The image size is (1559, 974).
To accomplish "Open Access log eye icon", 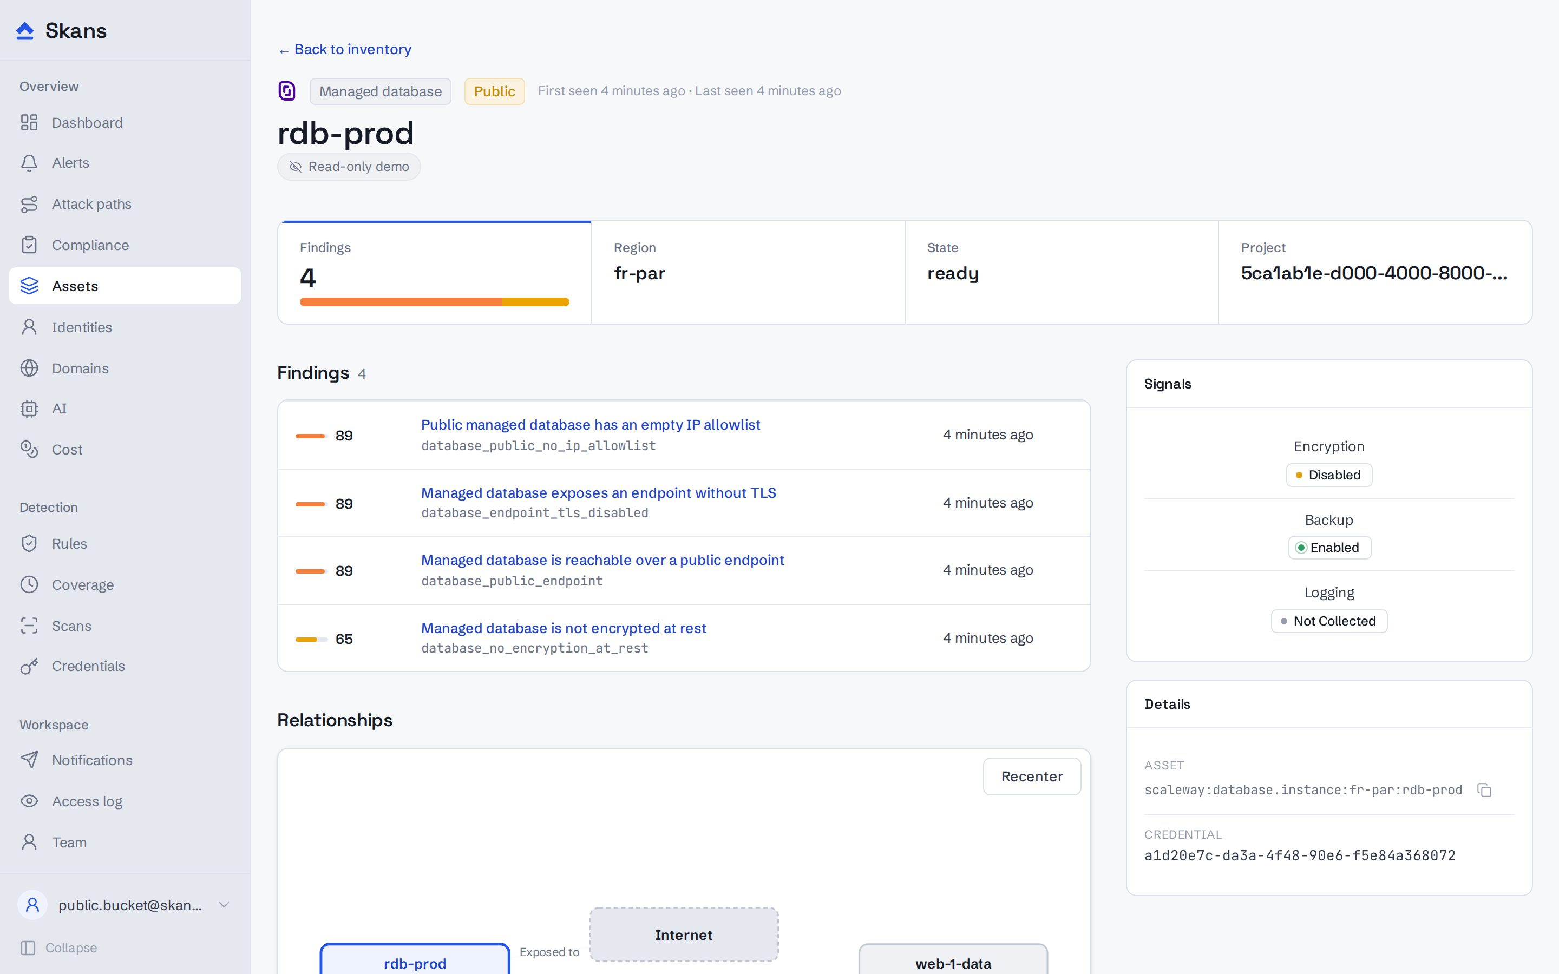I will [x=29, y=801].
